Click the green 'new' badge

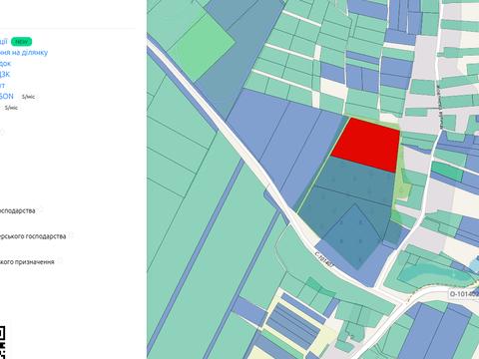point(22,42)
